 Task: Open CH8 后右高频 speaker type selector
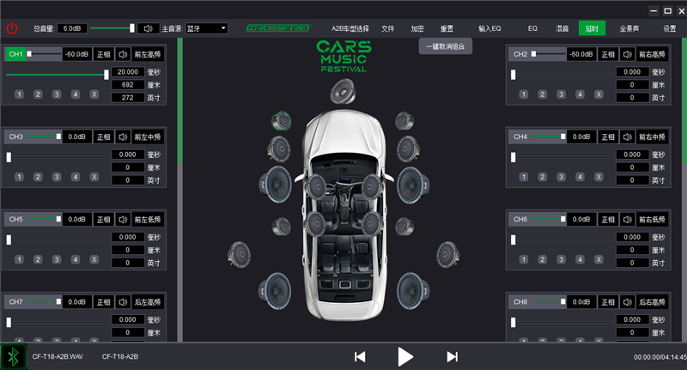652,302
